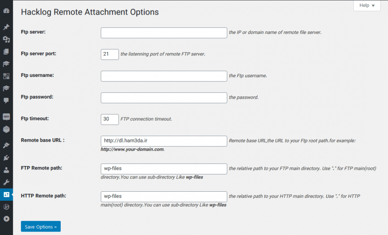The height and width of the screenshot is (235, 388).
Task: Focus the Ftp server input field
Action: click(164, 33)
